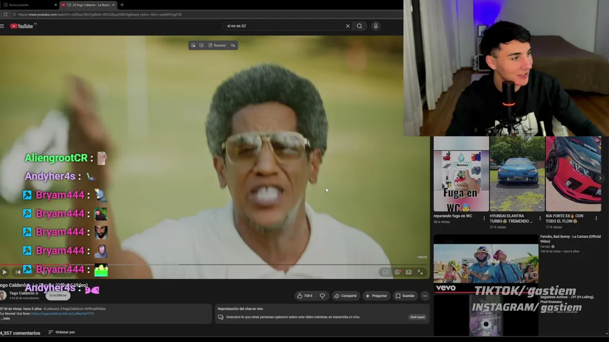The height and width of the screenshot is (342, 609).
Task: Save the video with Guardar
Action: pyautogui.click(x=405, y=296)
